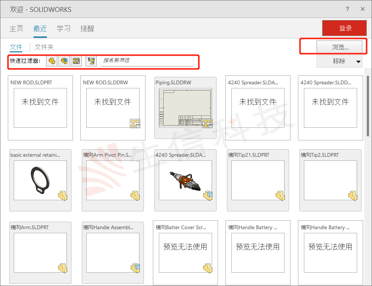Switch to the 最近 tab
Image resolution: width=372 pixels, height=286 pixels.
[40, 29]
